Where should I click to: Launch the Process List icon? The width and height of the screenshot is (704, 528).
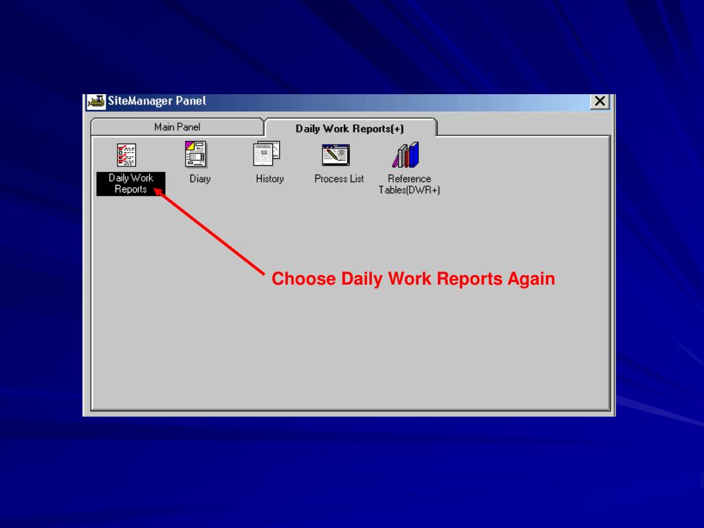click(335, 155)
